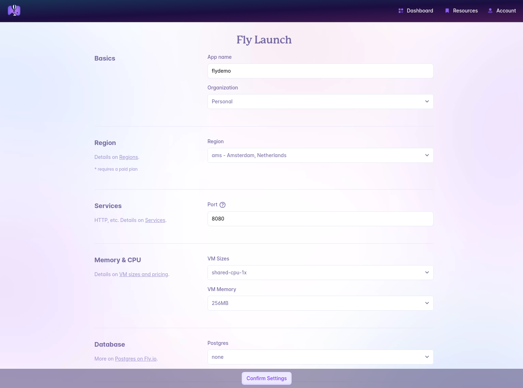Open the VM sizes and pricing link
This screenshot has width=523, height=388.
tap(143, 274)
